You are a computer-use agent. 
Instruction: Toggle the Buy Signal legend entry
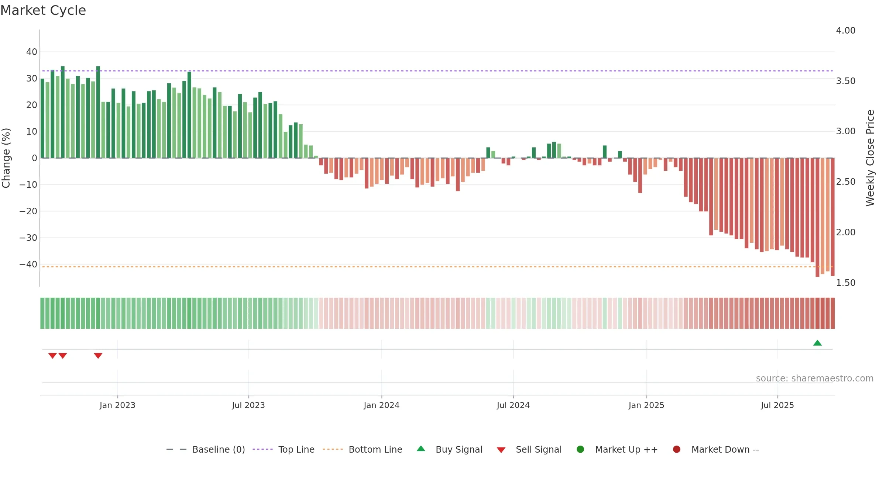pyautogui.click(x=449, y=449)
